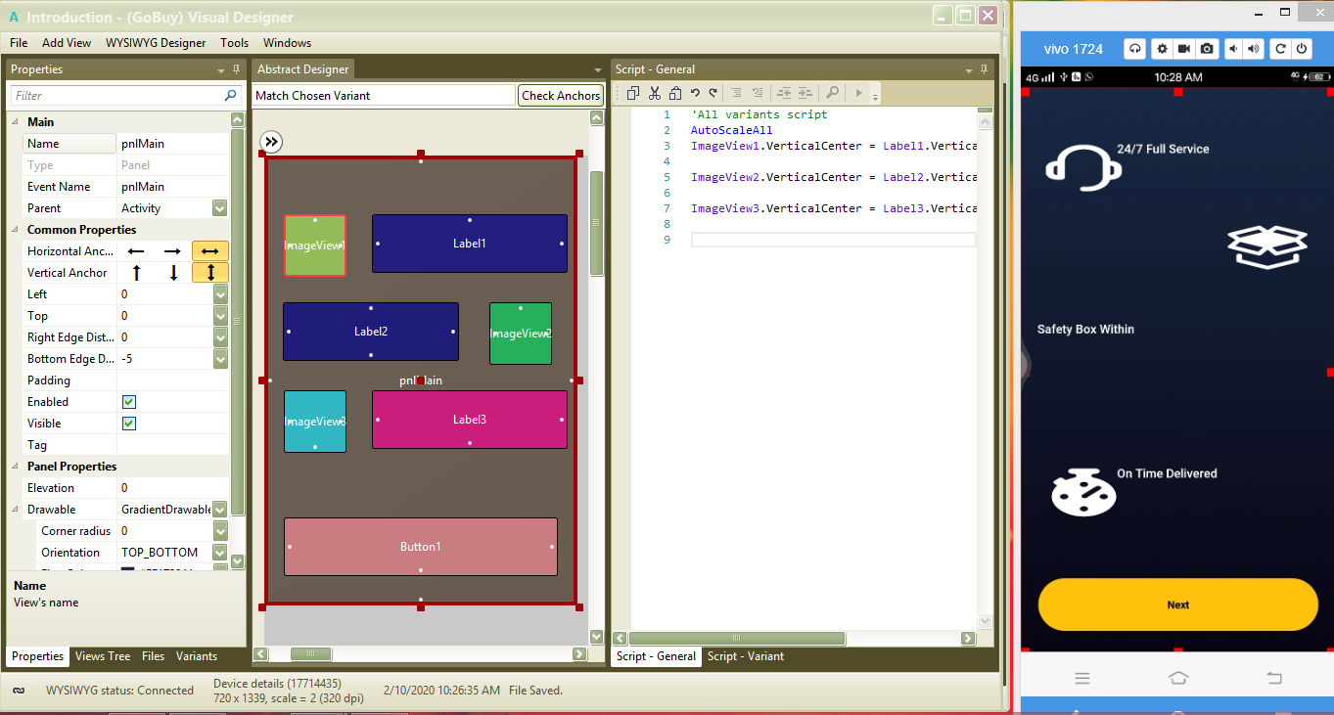Take a device screenshot with camera icon
The width and height of the screenshot is (1334, 715).
tap(1208, 49)
